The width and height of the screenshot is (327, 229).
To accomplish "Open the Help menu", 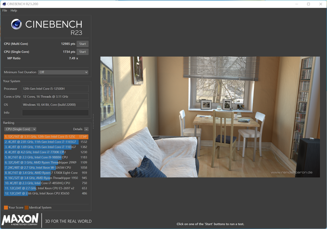I will point(14,10).
